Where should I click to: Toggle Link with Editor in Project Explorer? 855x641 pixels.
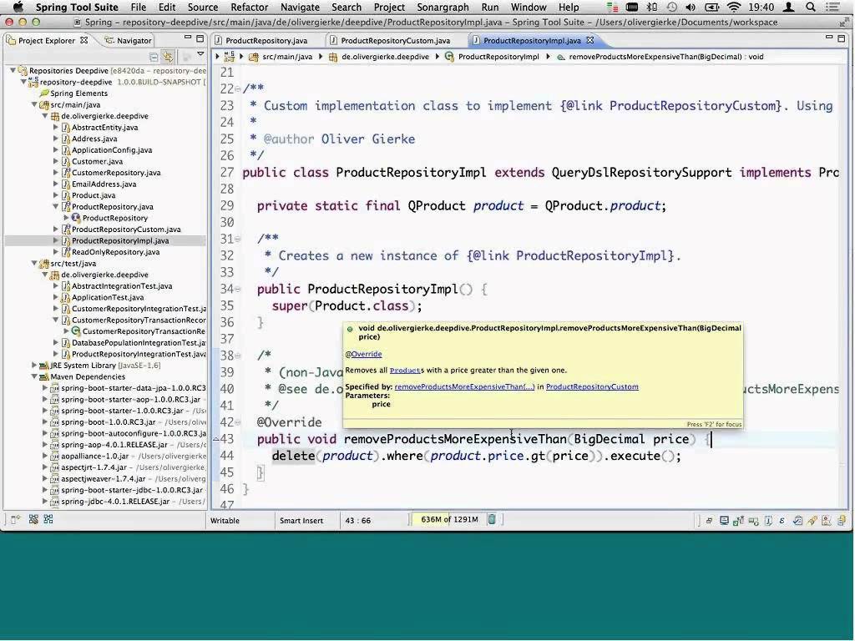tap(168, 57)
